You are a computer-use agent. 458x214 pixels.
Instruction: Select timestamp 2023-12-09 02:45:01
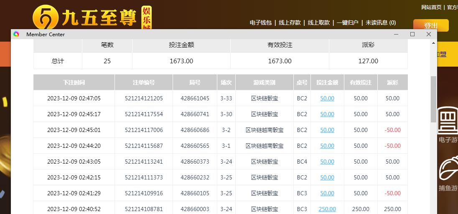pos(74,130)
